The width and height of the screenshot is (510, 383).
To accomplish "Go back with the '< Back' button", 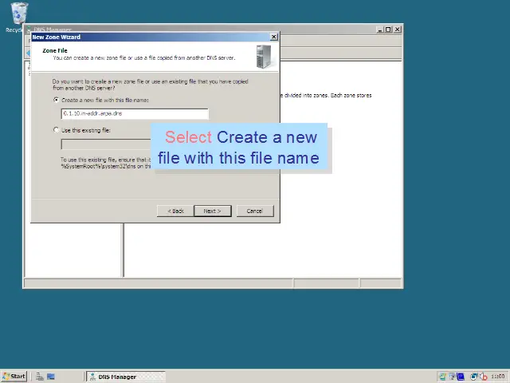I will click(175, 211).
